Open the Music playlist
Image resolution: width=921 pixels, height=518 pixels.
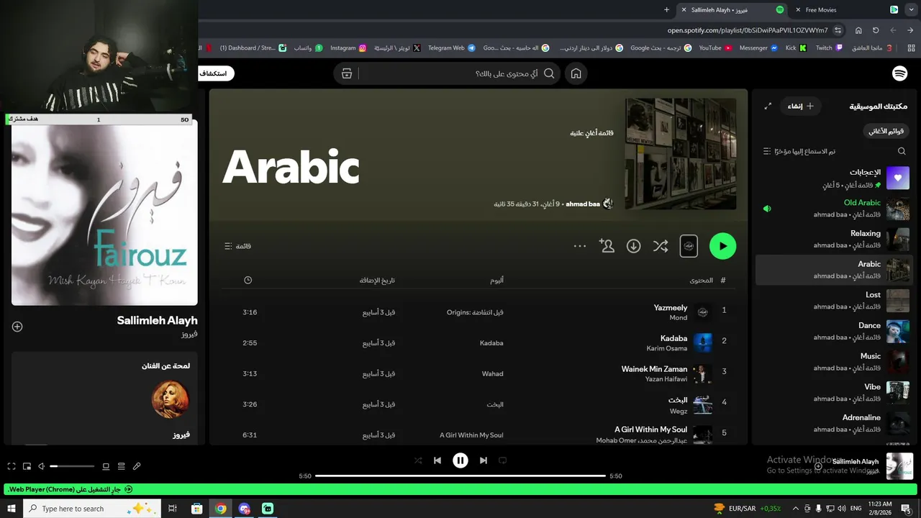(833, 361)
